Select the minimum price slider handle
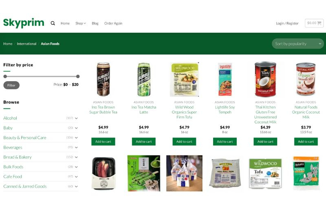The height and width of the screenshot is (204, 326). (5, 76)
